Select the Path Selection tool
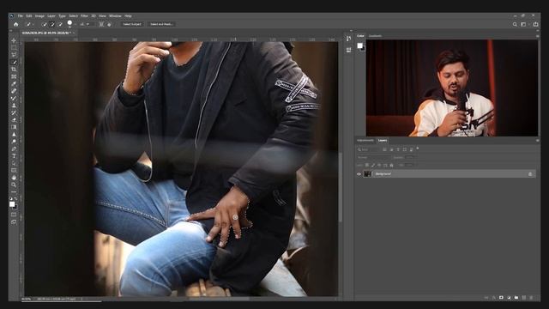 (x=14, y=163)
